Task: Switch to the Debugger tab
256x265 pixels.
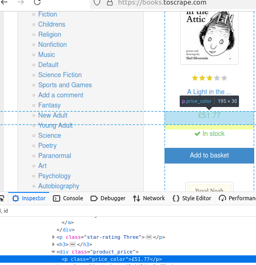Action: click(x=108, y=198)
